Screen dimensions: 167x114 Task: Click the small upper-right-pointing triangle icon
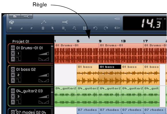(x=32, y=28)
